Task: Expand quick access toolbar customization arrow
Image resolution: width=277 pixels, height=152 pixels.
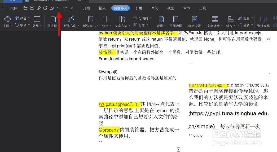Action: (72, 8)
